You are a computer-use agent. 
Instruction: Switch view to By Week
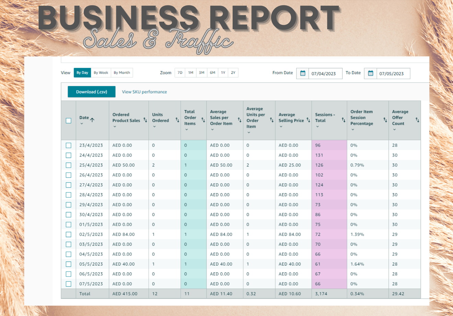pyautogui.click(x=101, y=73)
